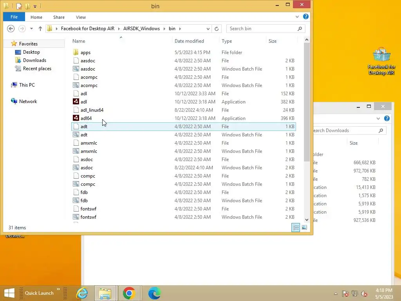Open the apps folder icon

(x=76, y=52)
